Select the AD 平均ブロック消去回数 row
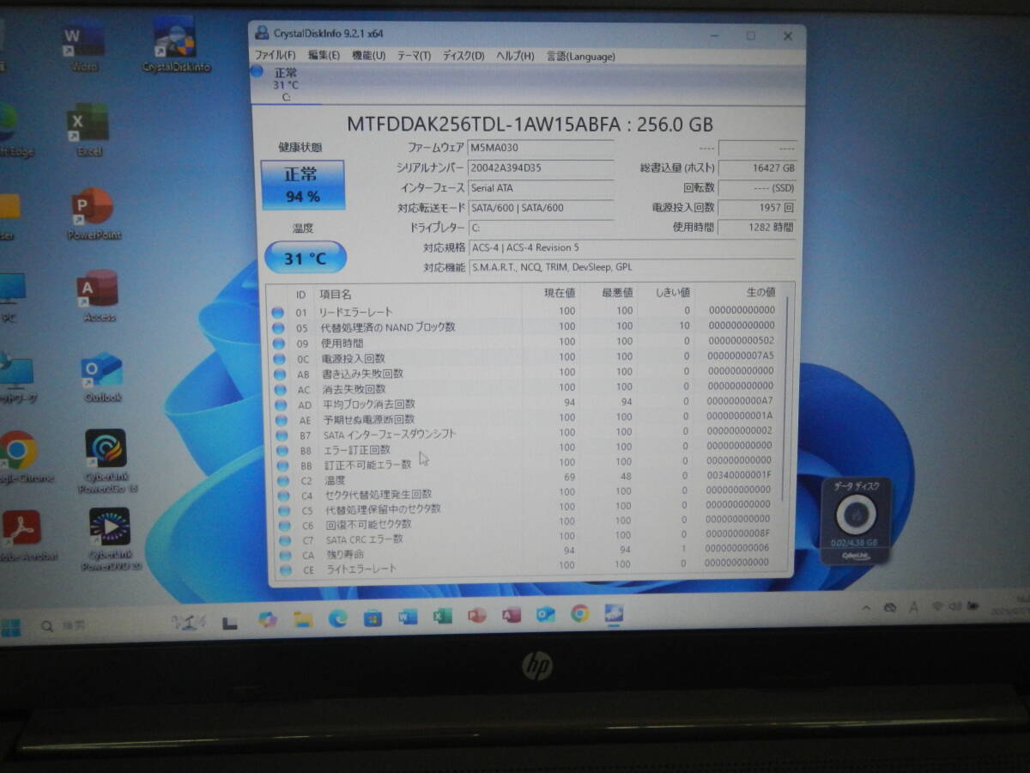1030x773 pixels. click(x=525, y=403)
